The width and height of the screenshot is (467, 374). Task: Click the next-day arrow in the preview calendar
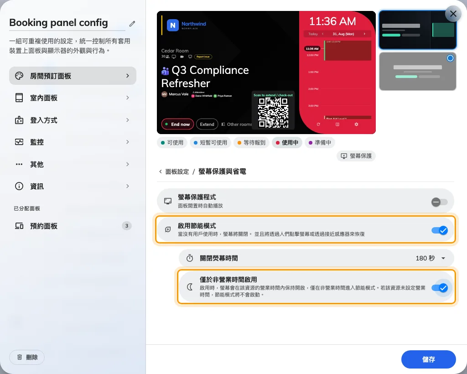pyautogui.click(x=364, y=34)
